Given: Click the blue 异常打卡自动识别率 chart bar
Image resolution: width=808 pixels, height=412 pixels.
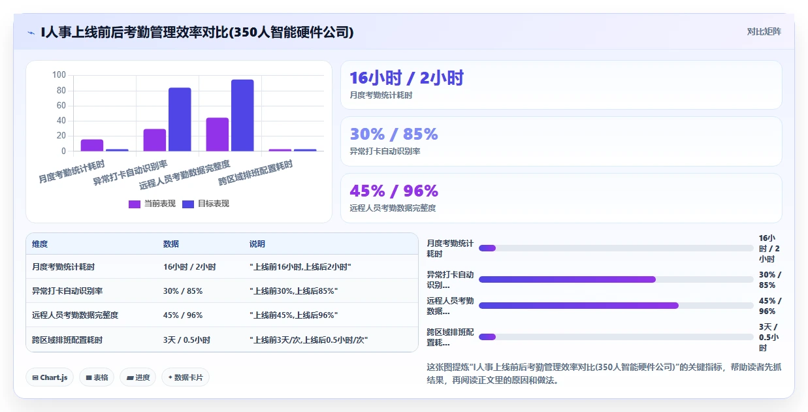Looking at the screenshot, I should (x=180, y=119).
